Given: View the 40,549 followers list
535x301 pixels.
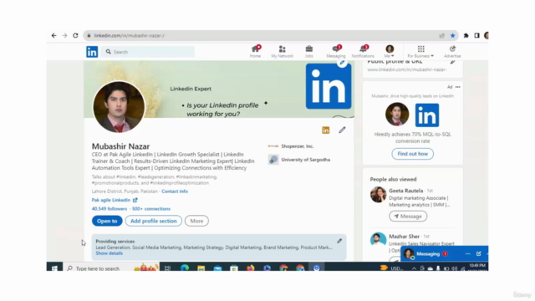Looking at the screenshot, I should point(110,209).
